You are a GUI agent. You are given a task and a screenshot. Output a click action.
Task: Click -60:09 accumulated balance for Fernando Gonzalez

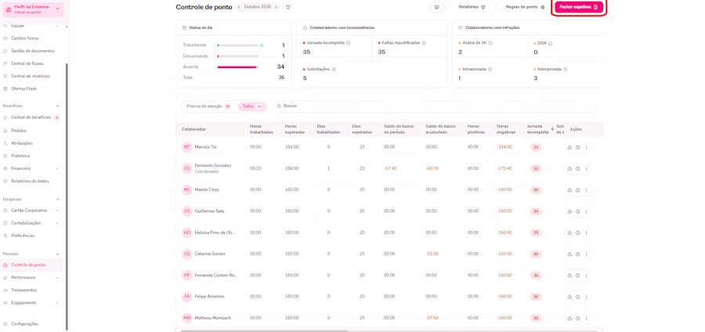coord(432,168)
